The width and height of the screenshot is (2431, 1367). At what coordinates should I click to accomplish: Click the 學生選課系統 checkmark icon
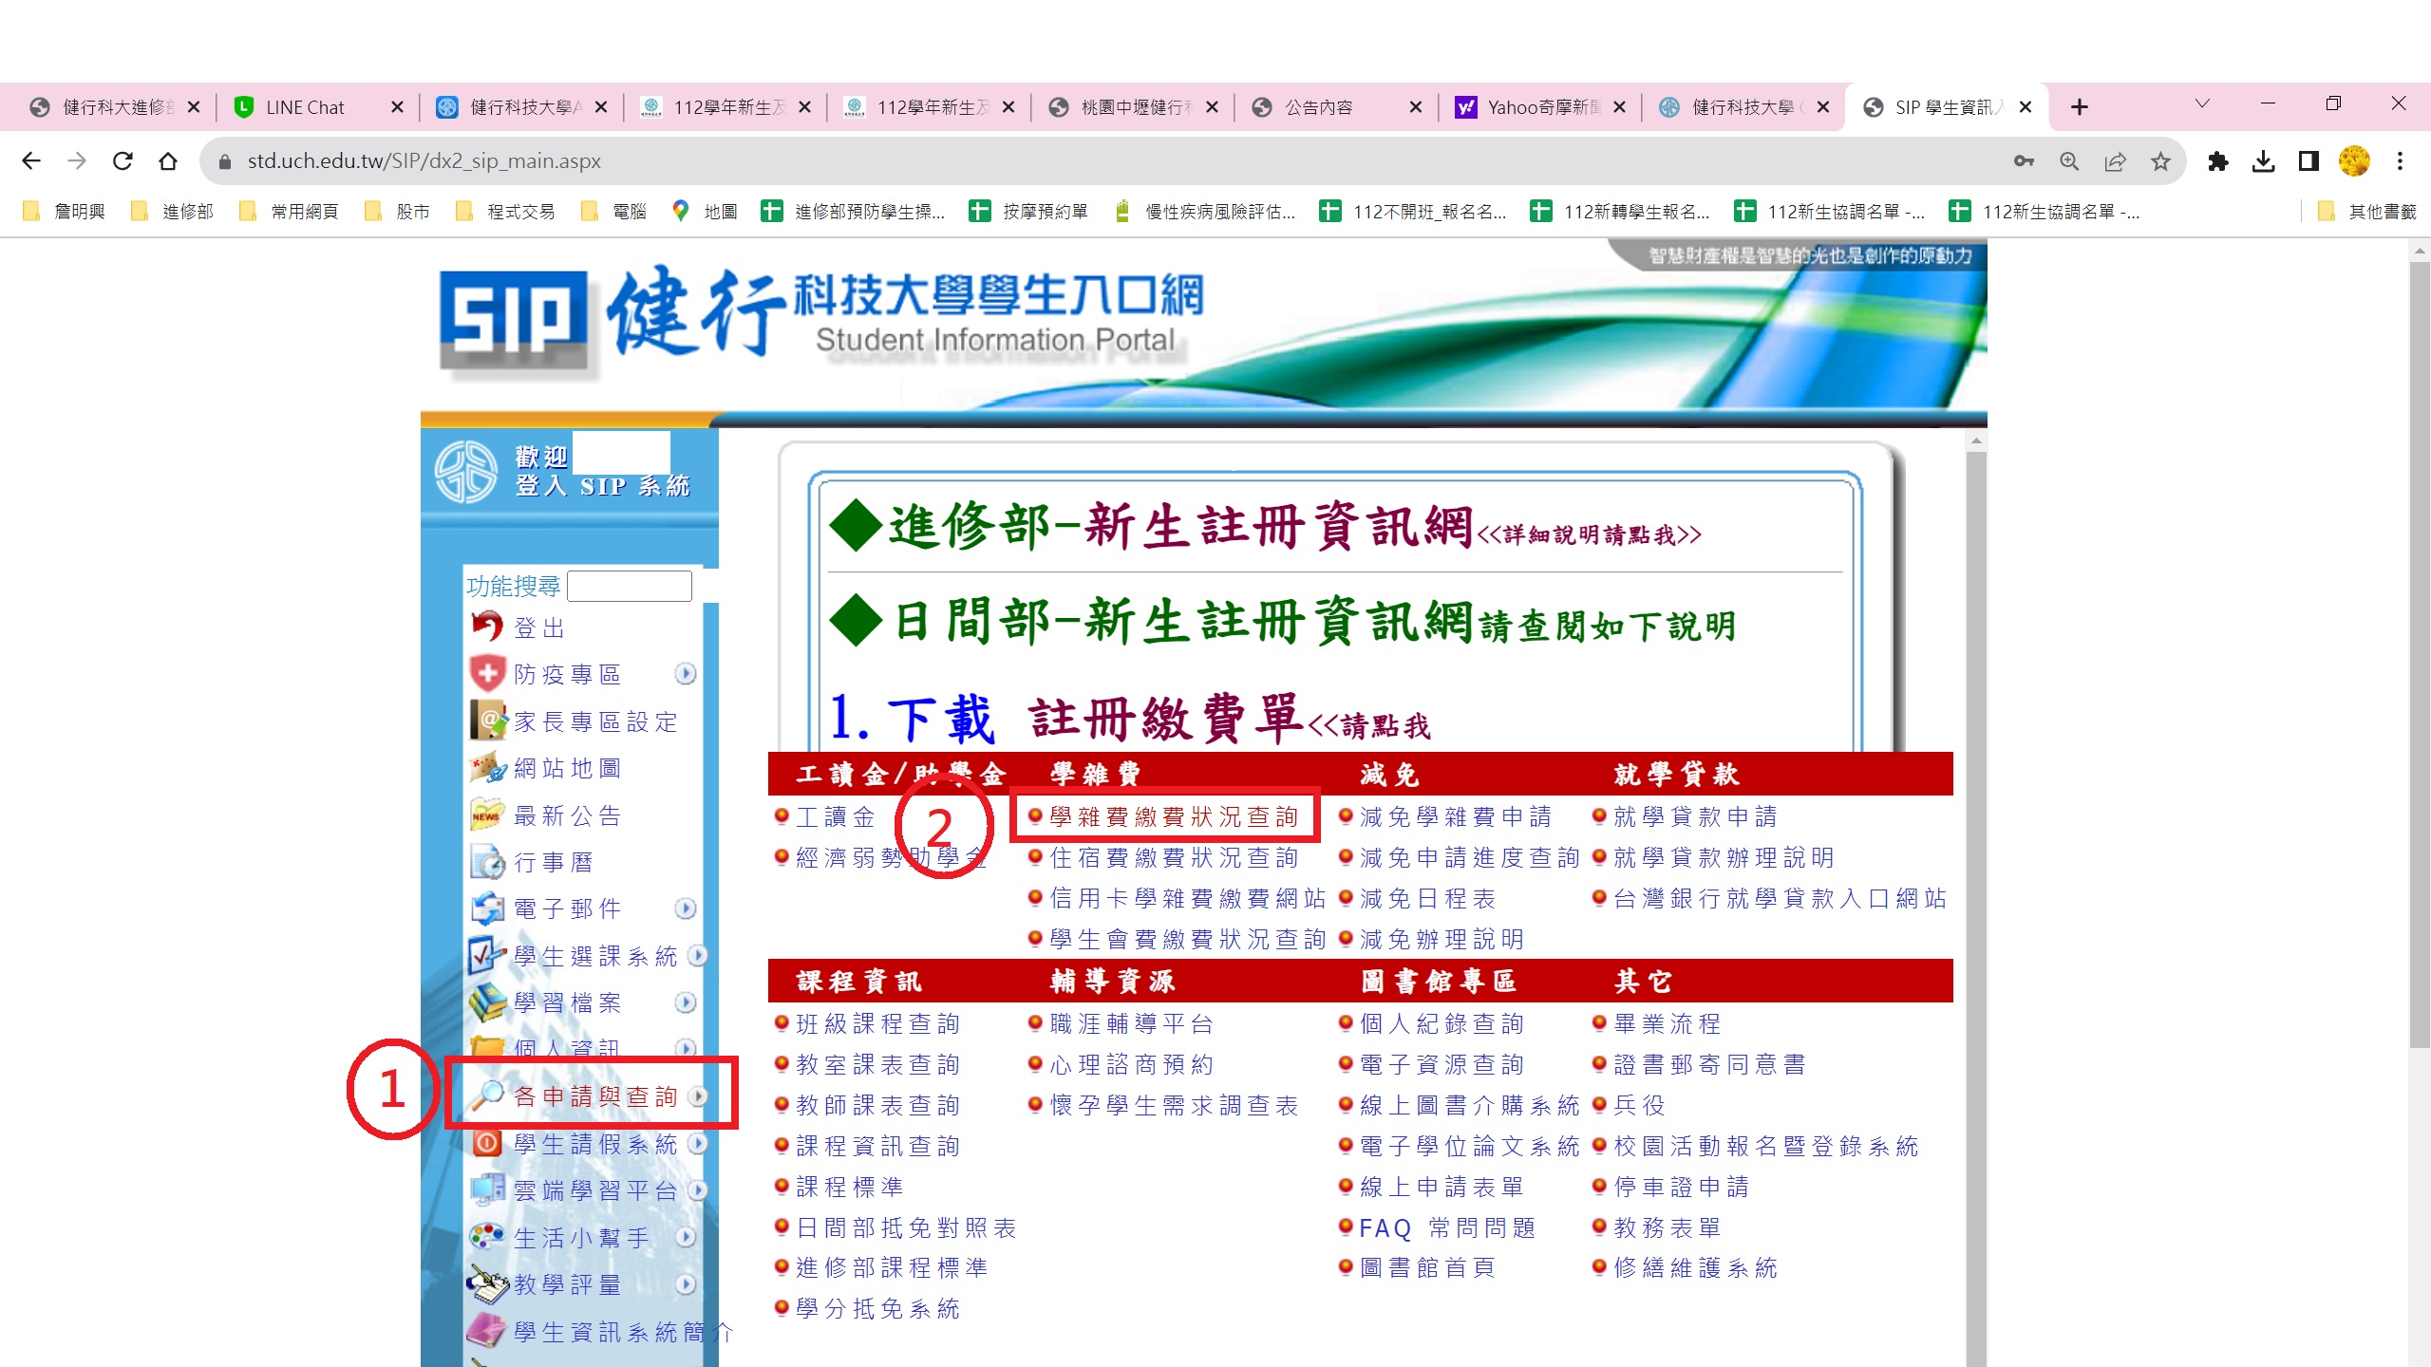pos(488,955)
